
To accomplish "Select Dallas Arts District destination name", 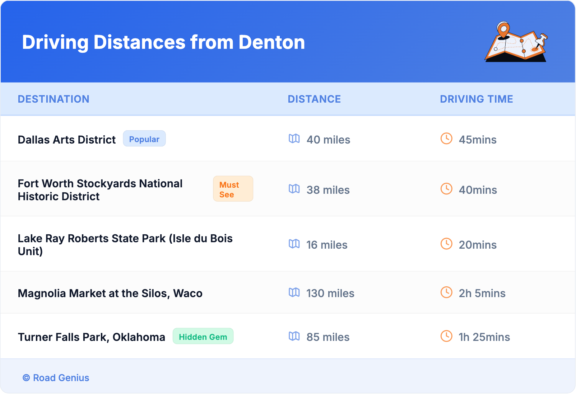I will 67,140.
